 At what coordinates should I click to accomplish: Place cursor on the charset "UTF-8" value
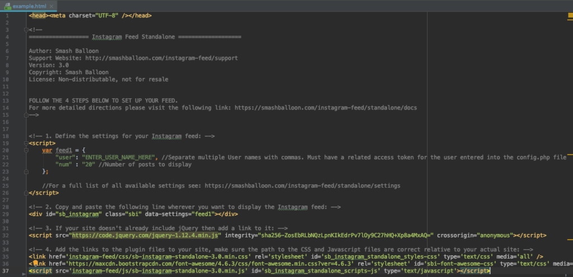(107, 16)
